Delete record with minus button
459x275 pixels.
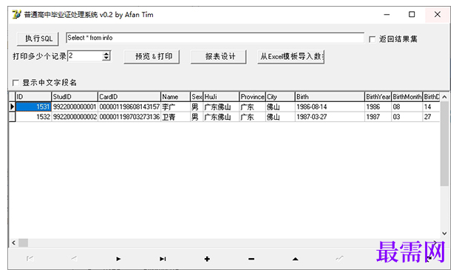click(x=251, y=259)
